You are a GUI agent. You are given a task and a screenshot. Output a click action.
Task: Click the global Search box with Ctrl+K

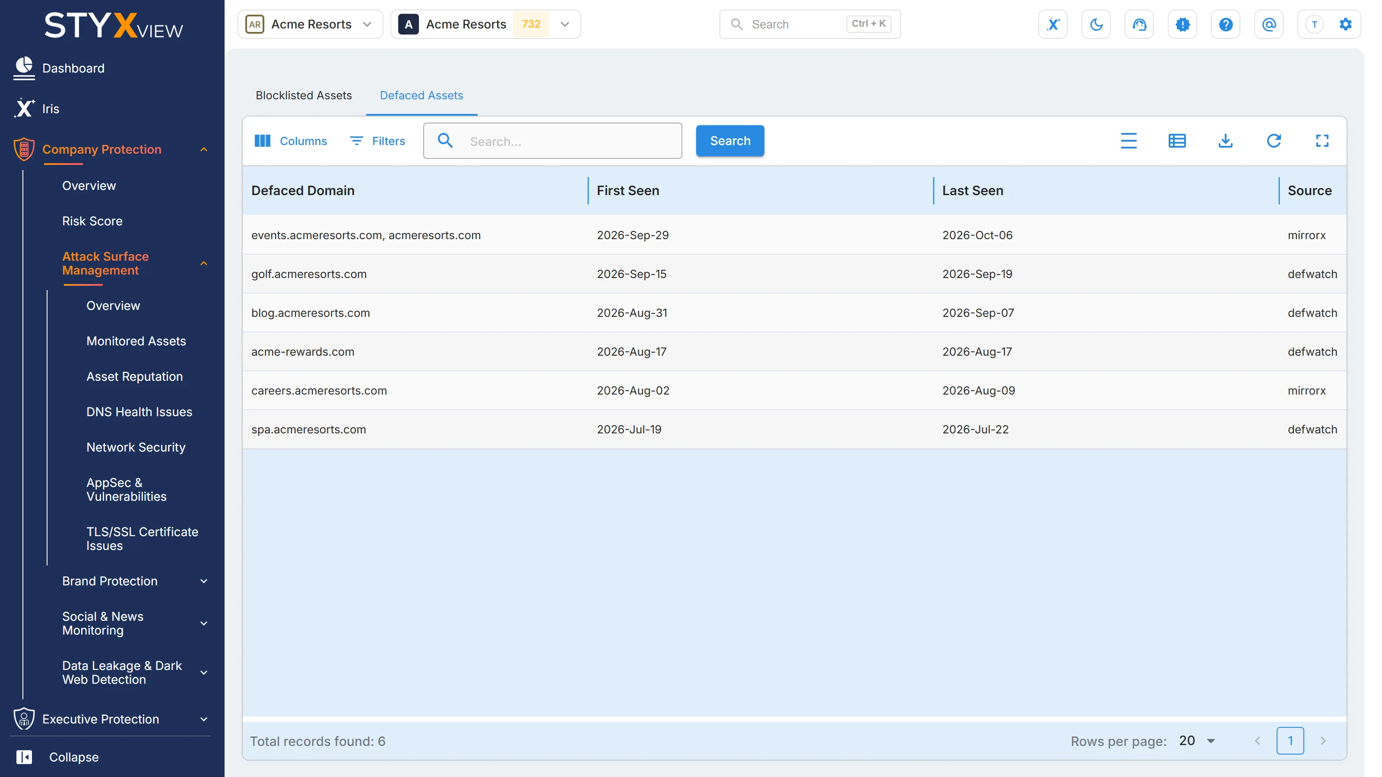click(x=810, y=24)
